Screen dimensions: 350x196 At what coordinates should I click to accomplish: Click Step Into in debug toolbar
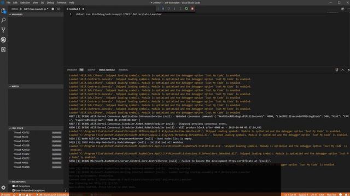[x=174, y=9]
